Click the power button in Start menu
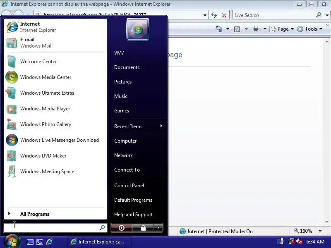Viewport: 331px width, 248px height. pyautogui.click(x=121, y=228)
